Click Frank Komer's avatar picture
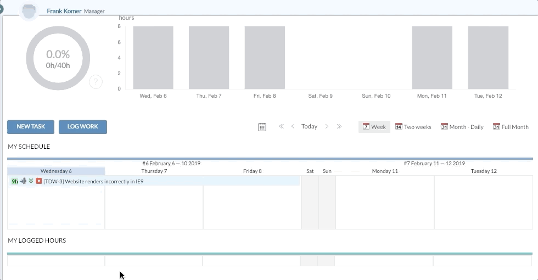 [x=28, y=11]
